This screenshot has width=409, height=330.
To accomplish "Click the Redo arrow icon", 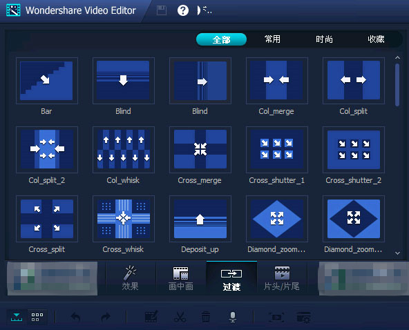I will [x=106, y=317].
